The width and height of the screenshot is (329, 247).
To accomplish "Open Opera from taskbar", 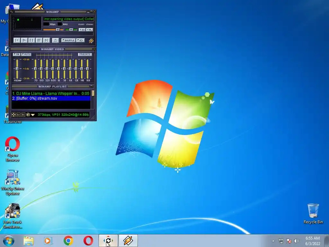I will click(88, 241).
